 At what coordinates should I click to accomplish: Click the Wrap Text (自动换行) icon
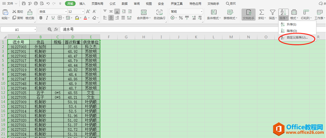pyautogui.click(x=160, y=12)
